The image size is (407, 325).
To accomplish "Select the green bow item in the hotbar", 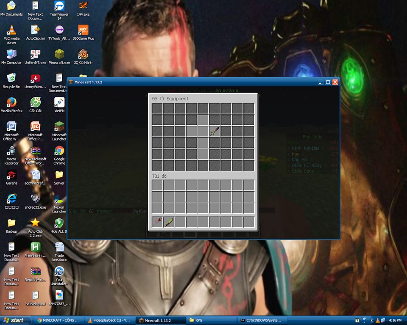I will [x=169, y=222].
